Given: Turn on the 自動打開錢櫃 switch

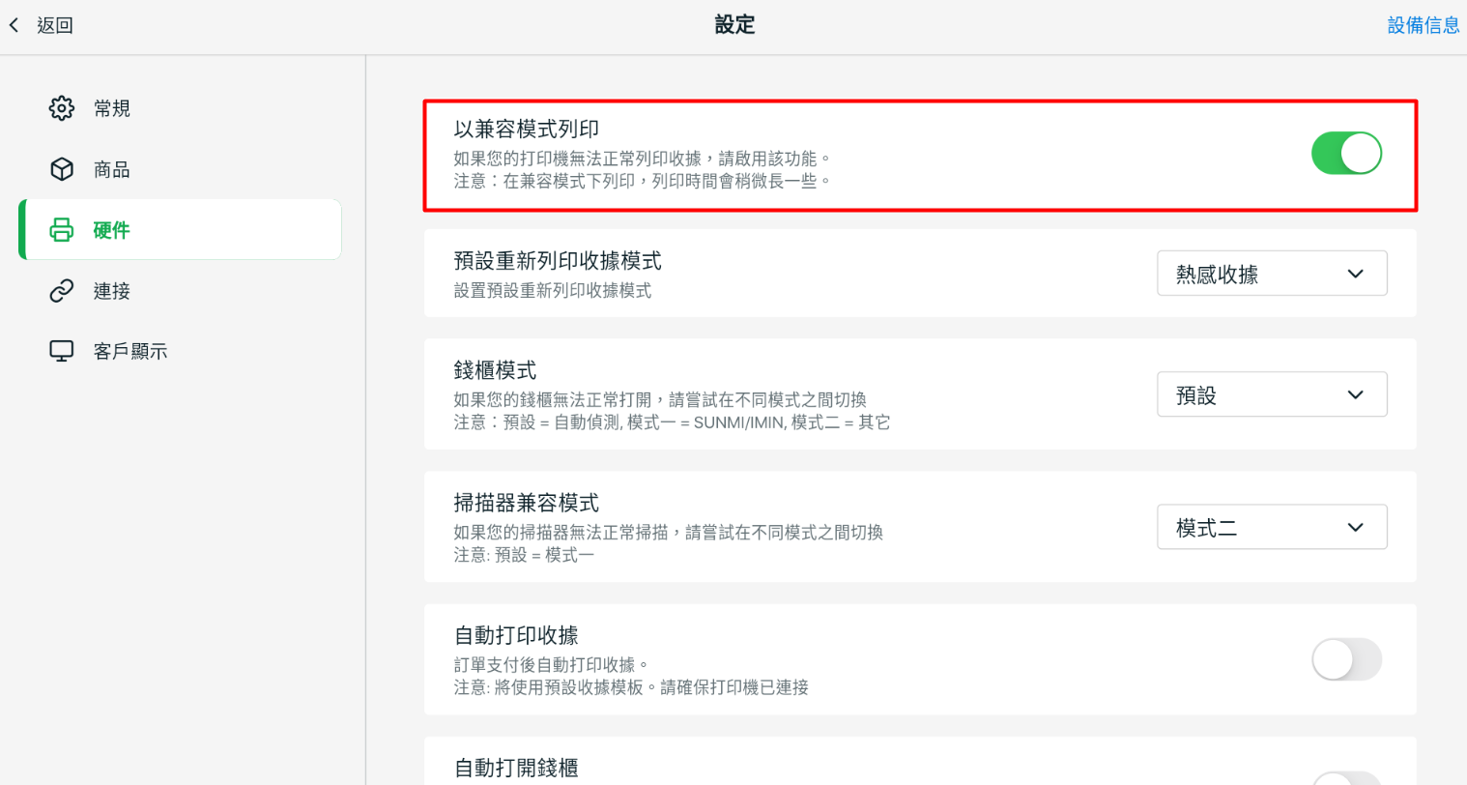Looking at the screenshot, I should (x=1345, y=778).
